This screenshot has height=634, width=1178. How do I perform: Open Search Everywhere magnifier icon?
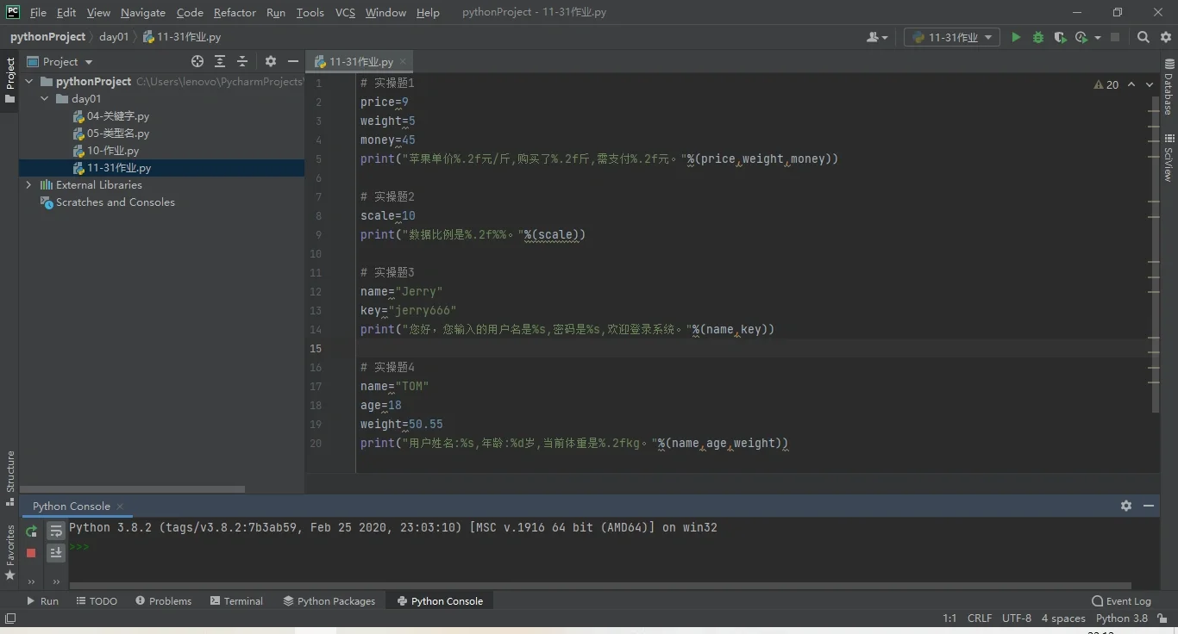[1144, 37]
